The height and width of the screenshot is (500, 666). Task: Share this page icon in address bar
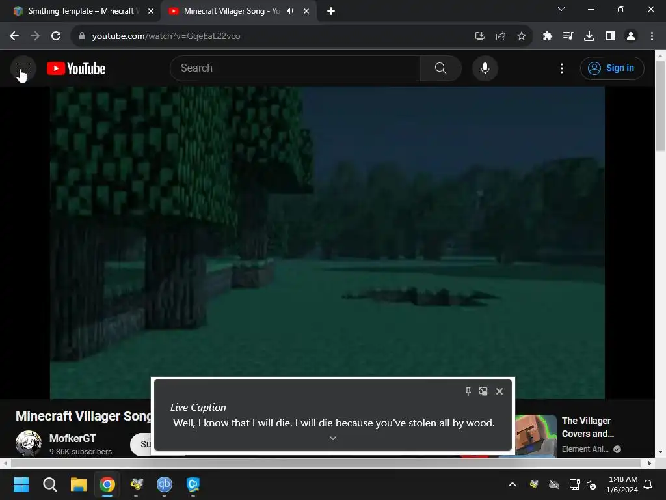point(501,36)
